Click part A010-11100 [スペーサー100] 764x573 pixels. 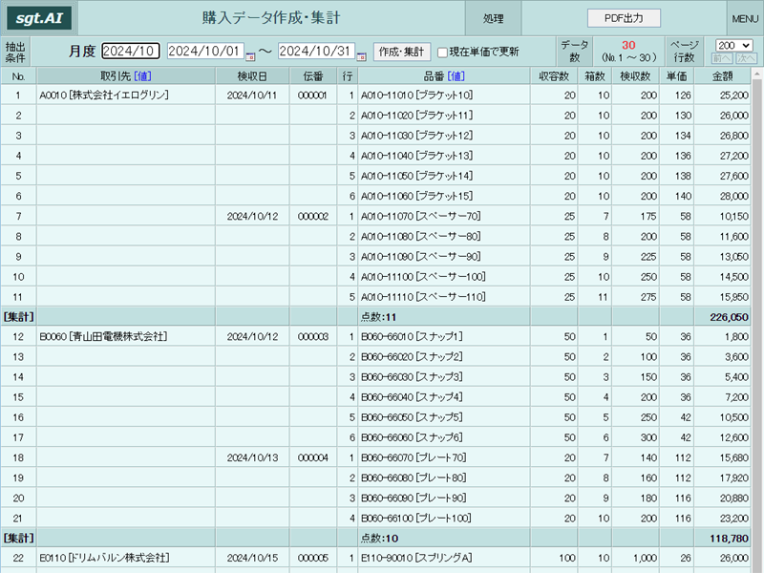[x=423, y=277]
